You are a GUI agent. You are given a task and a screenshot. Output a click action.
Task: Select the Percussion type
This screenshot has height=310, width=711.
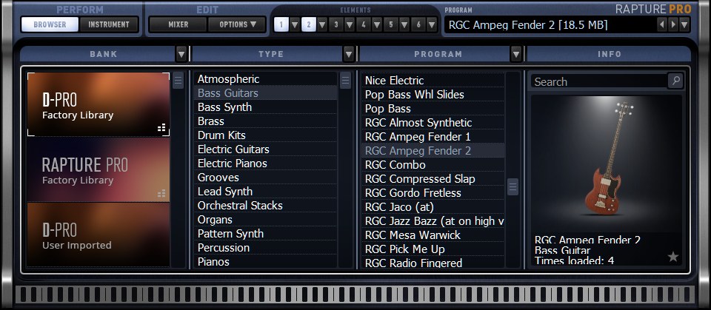tap(266, 247)
